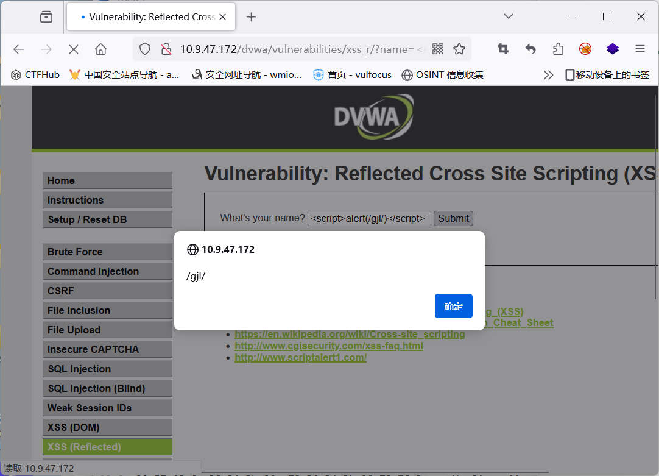Screen dimensions: 659x476
Task: Open 安全网址导航 bookmark
Action: (x=247, y=75)
